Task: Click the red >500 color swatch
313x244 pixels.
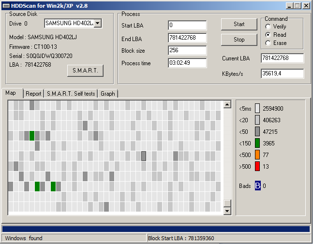Action: tap(257, 166)
